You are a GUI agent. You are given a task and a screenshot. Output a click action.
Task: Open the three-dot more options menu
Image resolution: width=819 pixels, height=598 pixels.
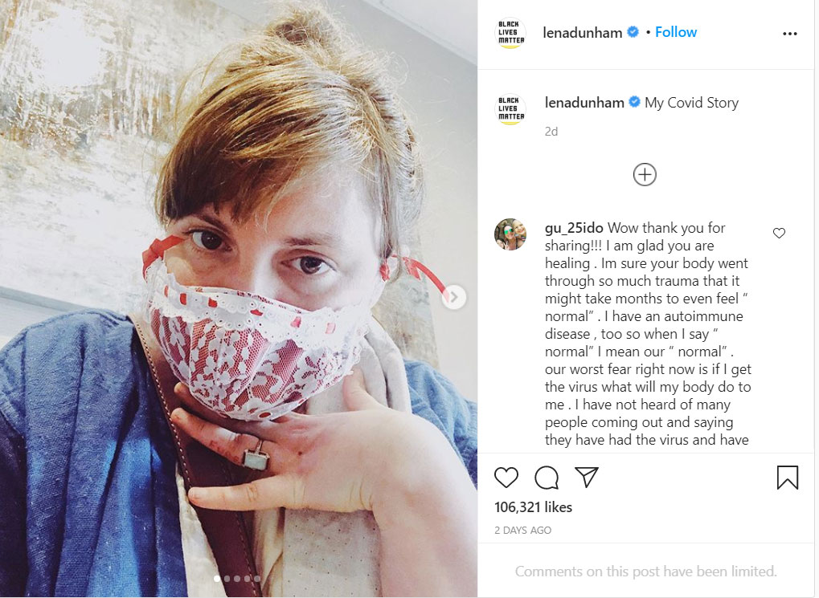tap(789, 34)
